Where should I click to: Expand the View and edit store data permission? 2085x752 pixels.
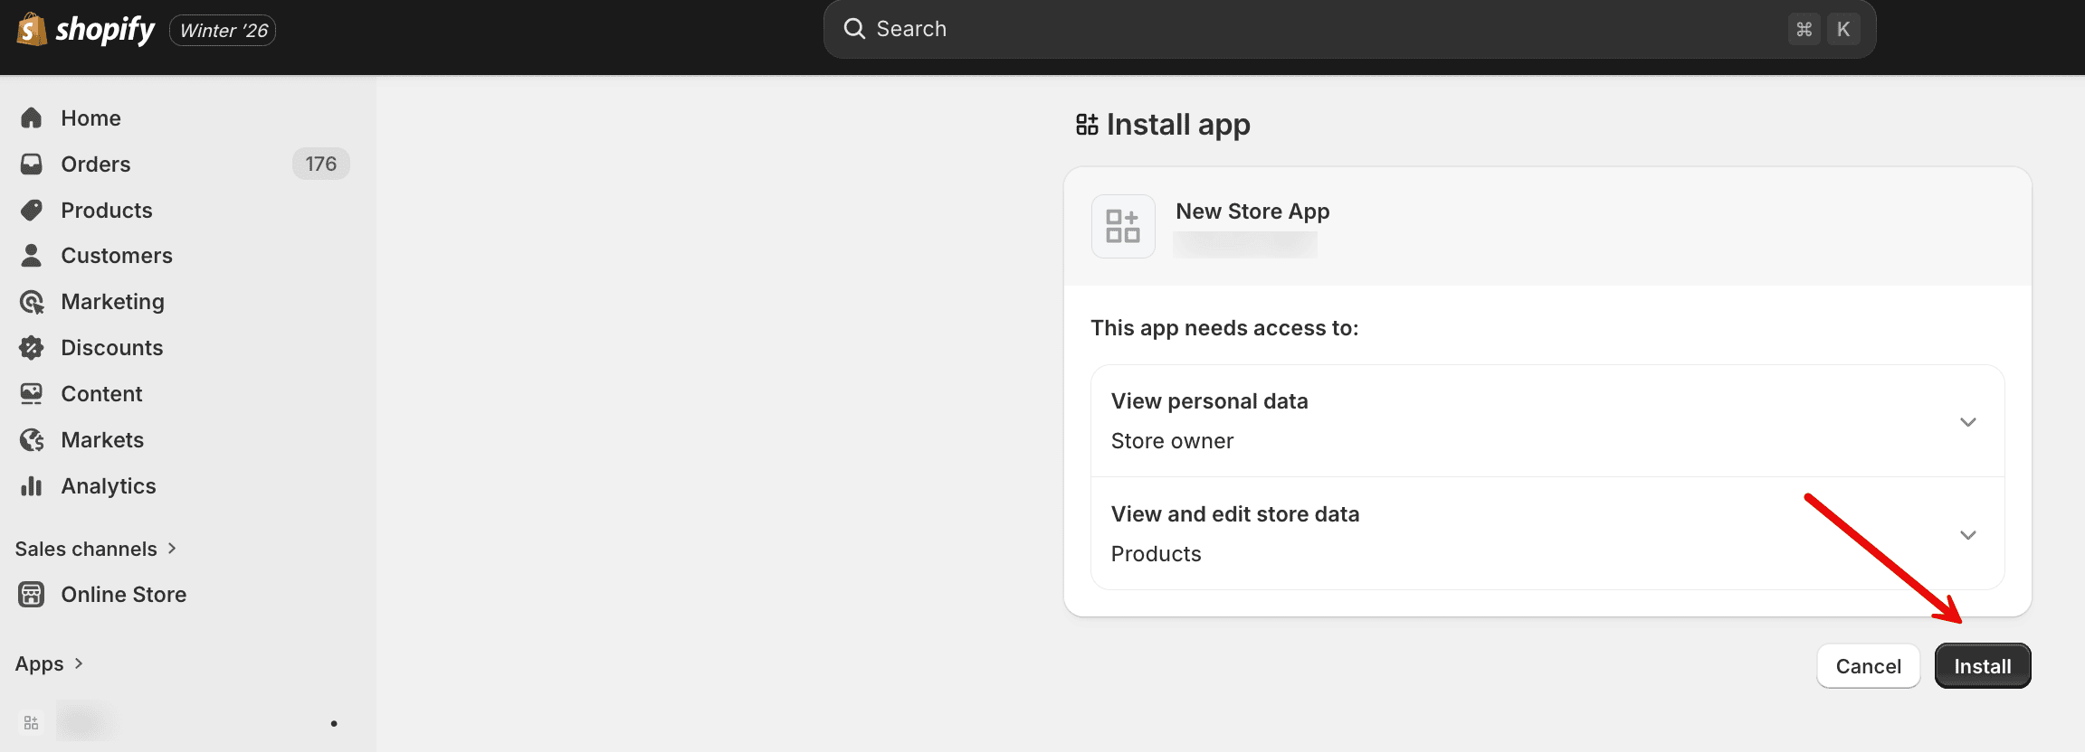(1547, 533)
